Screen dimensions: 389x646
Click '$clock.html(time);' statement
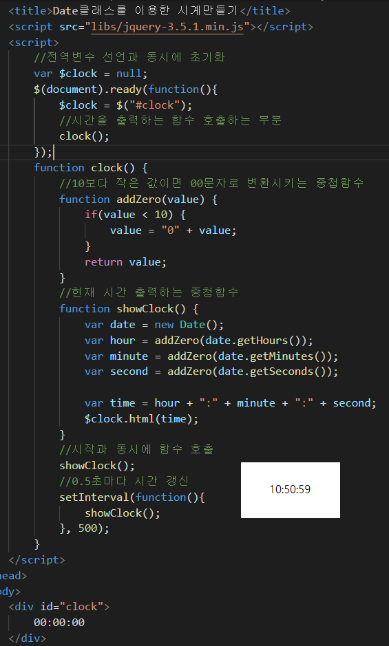(x=141, y=419)
